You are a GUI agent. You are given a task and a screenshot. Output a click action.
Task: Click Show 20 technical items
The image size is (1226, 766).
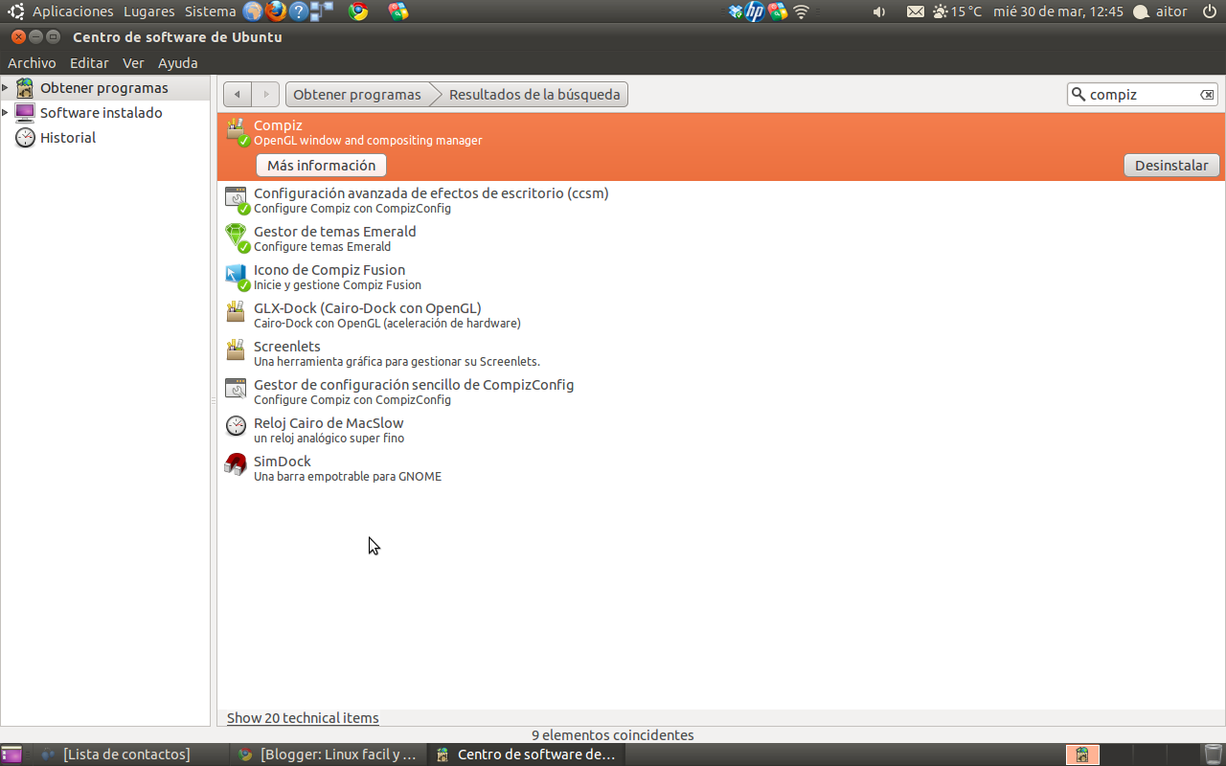click(x=302, y=717)
